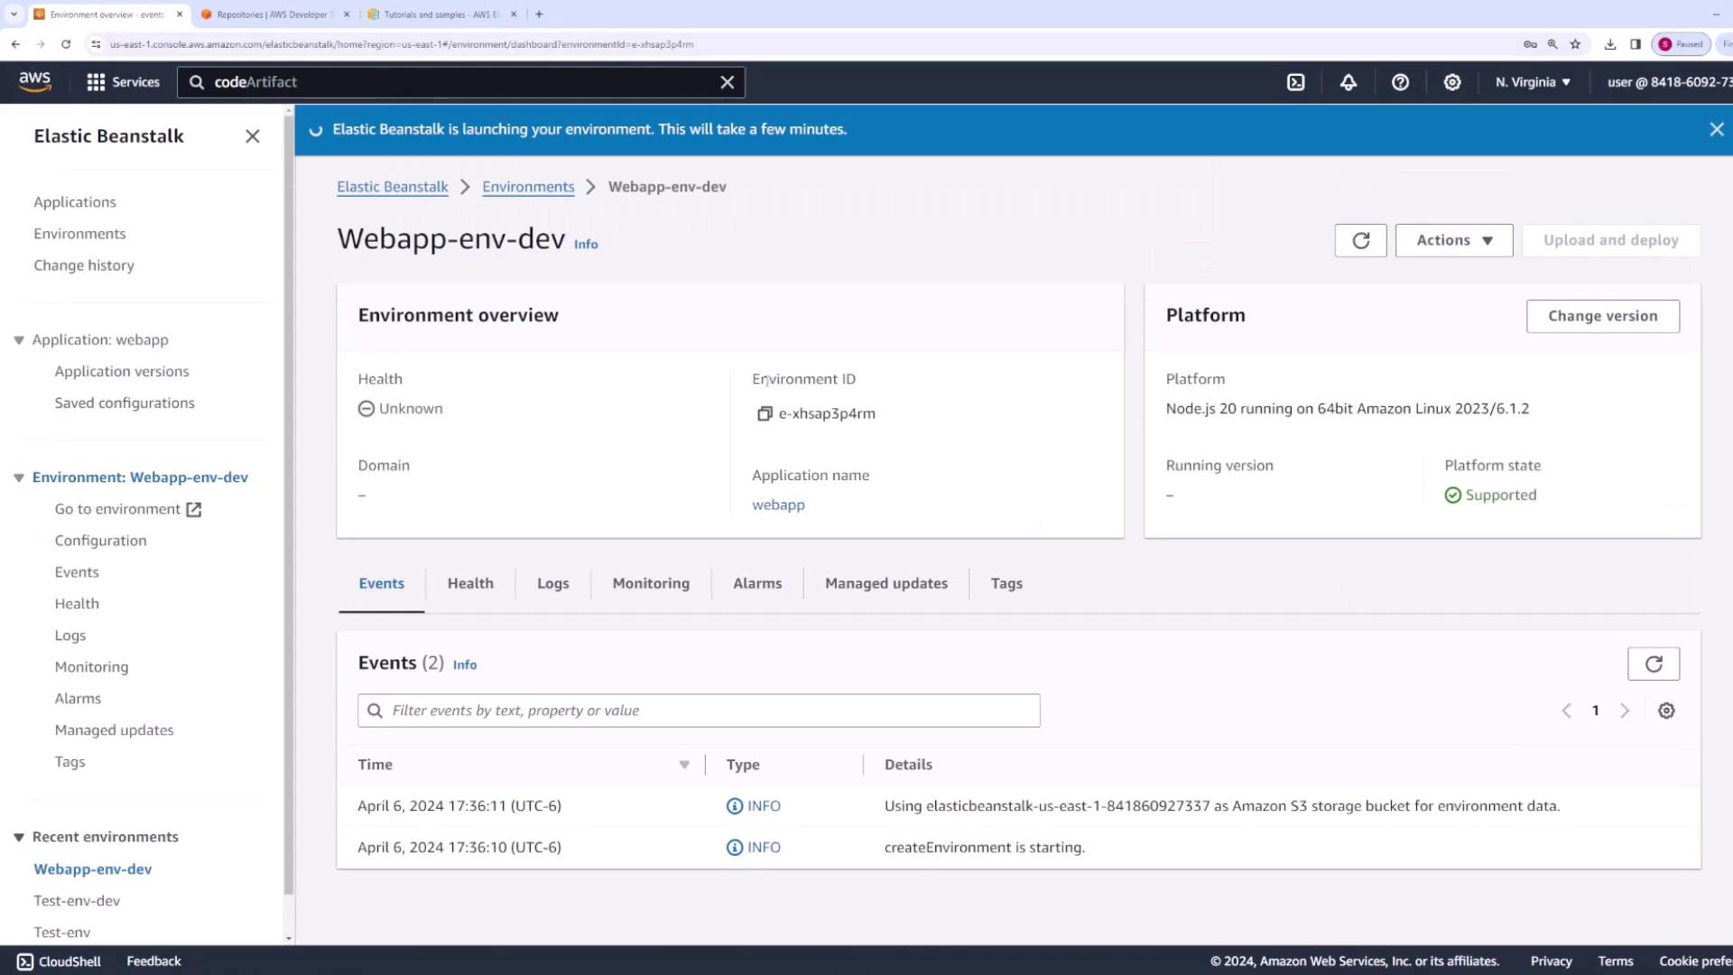Click the help question mark icon
1733x975 pixels.
[x=1400, y=82]
